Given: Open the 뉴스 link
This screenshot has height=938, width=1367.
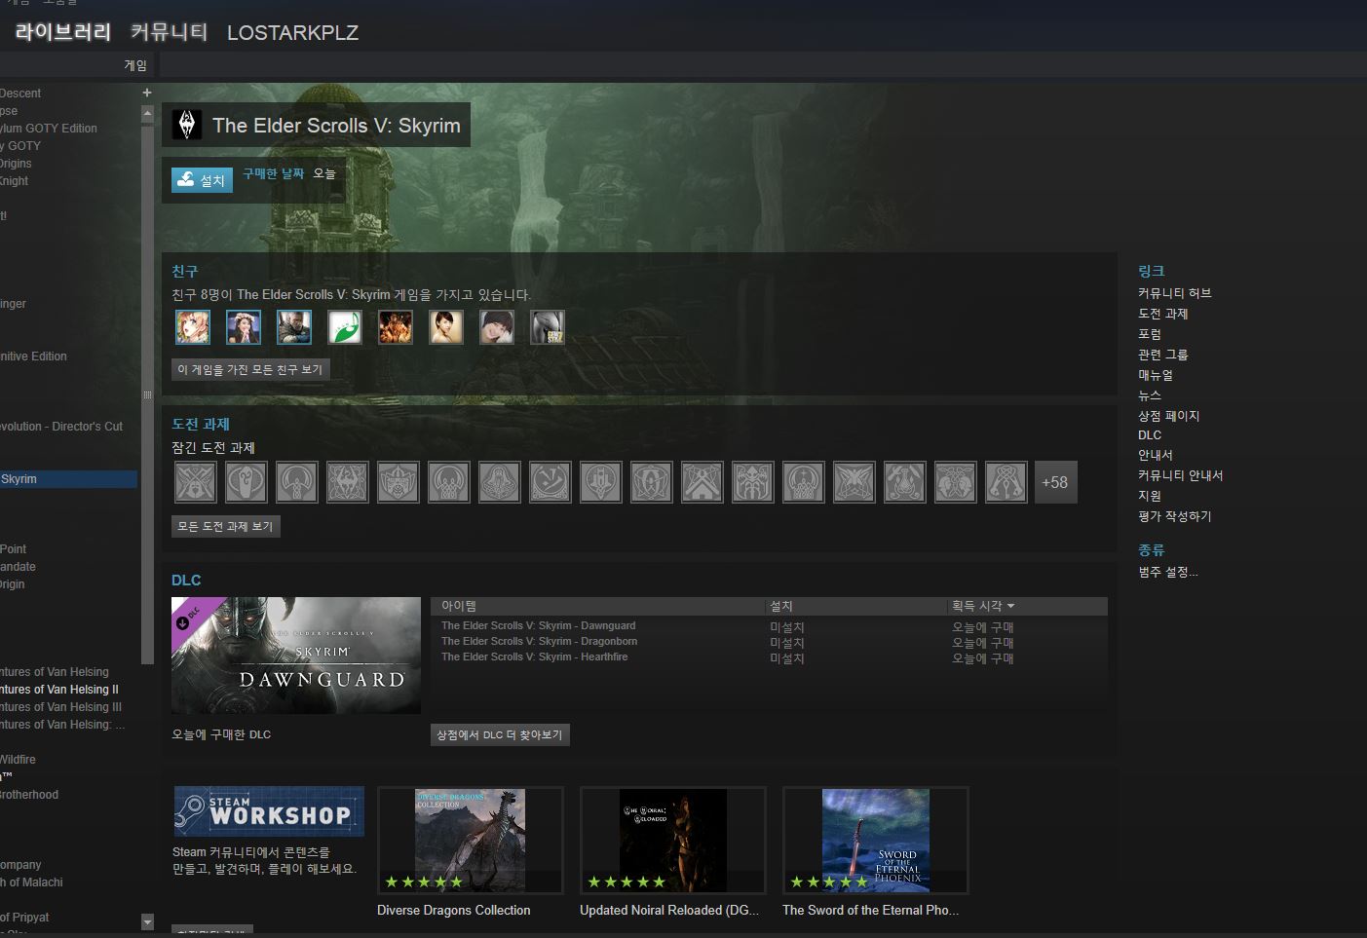Looking at the screenshot, I should (1150, 395).
